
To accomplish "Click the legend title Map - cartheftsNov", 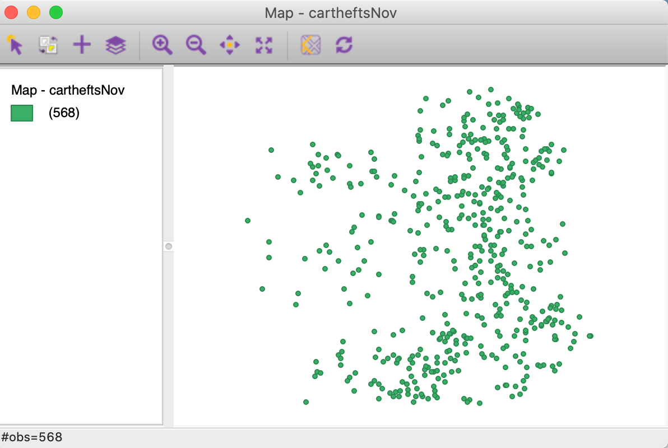I will 68,90.
